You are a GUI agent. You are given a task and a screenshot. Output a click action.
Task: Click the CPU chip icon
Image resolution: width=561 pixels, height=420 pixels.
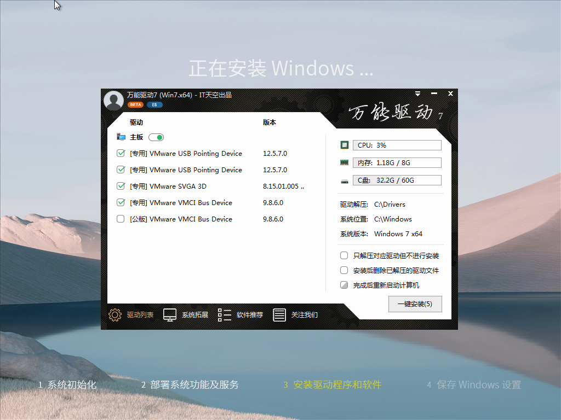345,145
